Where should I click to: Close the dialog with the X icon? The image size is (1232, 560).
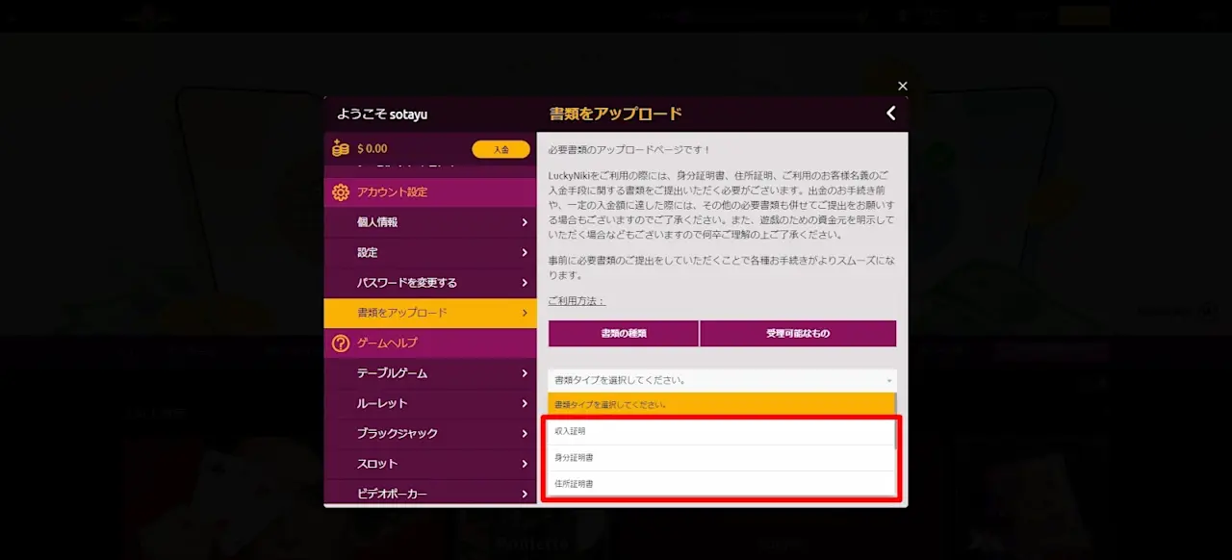pos(902,86)
